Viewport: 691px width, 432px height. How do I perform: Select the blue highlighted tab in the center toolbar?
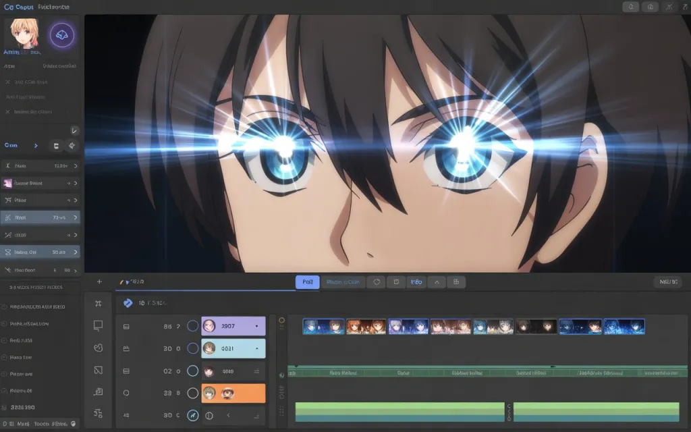pos(307,282)
